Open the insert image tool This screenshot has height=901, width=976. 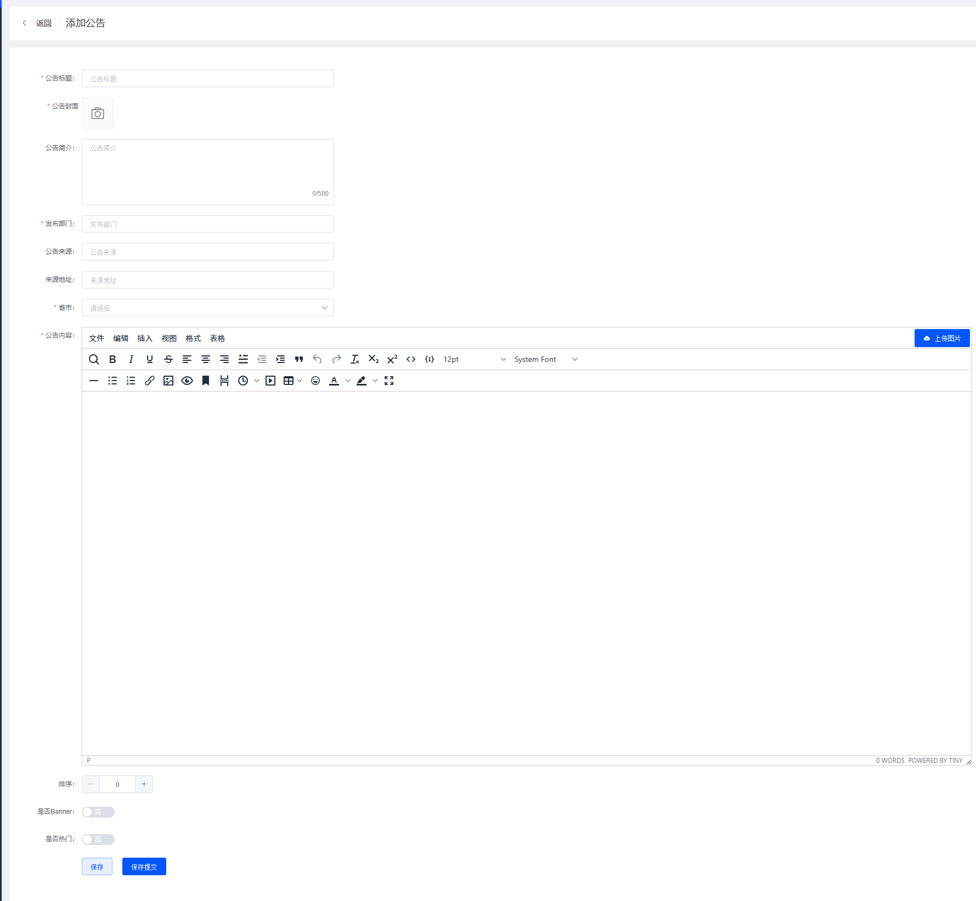[168, 381]
